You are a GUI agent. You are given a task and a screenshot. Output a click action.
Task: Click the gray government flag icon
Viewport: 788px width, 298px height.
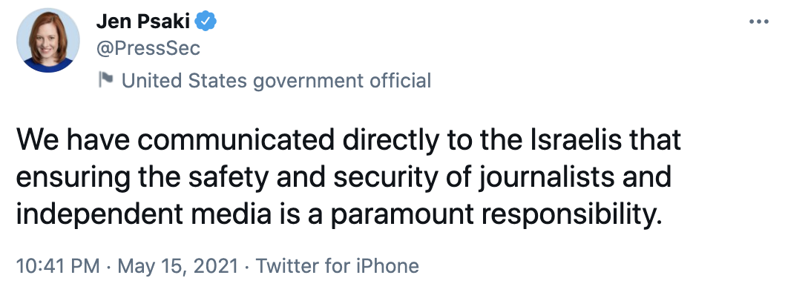click(106, 80)
